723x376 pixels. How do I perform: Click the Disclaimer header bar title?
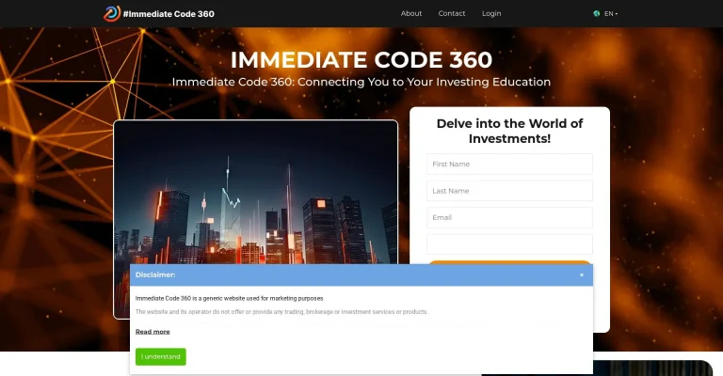[x=155, y=274]
